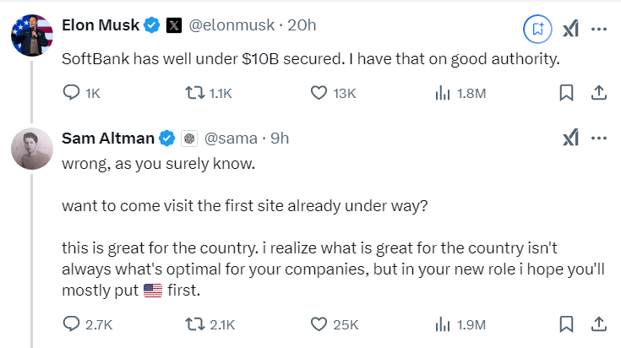Like Sam Altman's reply
The width and height of the screenshot is (621, 348).
coord(319,324)
